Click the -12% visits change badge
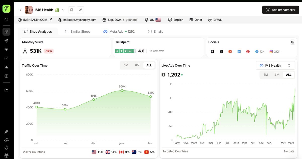The height and width of the screenshot is (159, 302). (49, 51)
